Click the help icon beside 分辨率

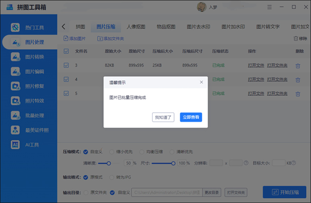[x=246, y=163]
